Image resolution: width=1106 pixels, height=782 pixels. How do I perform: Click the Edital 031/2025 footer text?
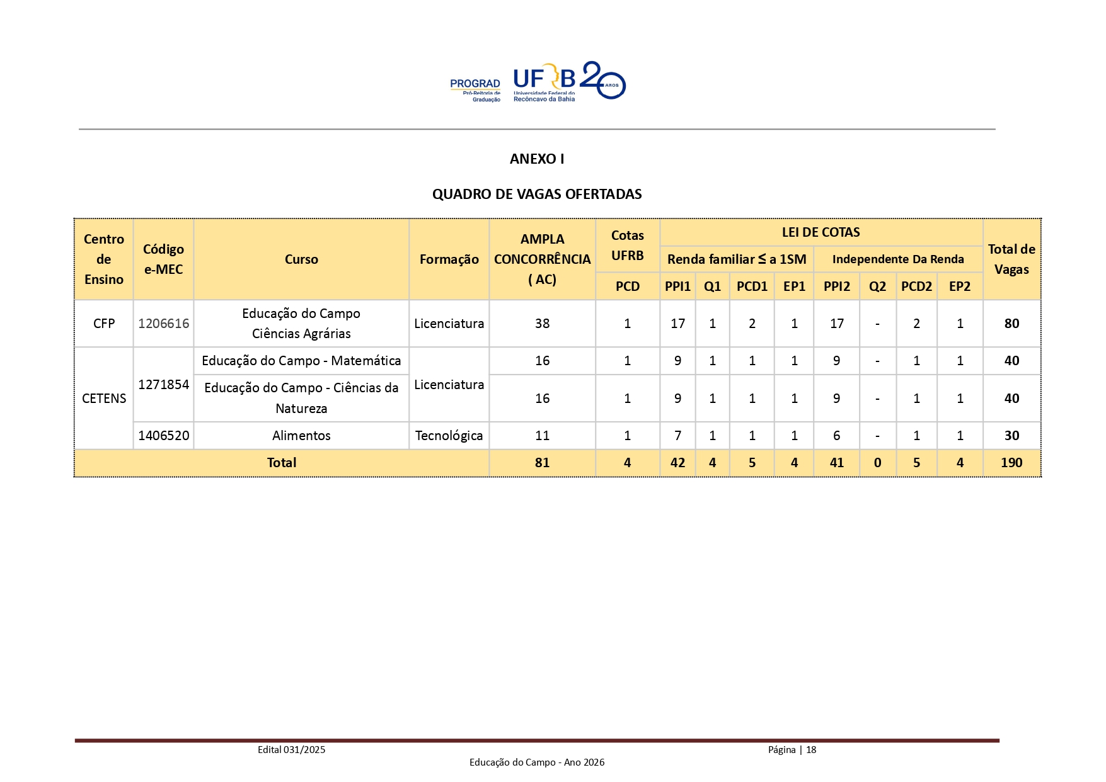(291, 750)
